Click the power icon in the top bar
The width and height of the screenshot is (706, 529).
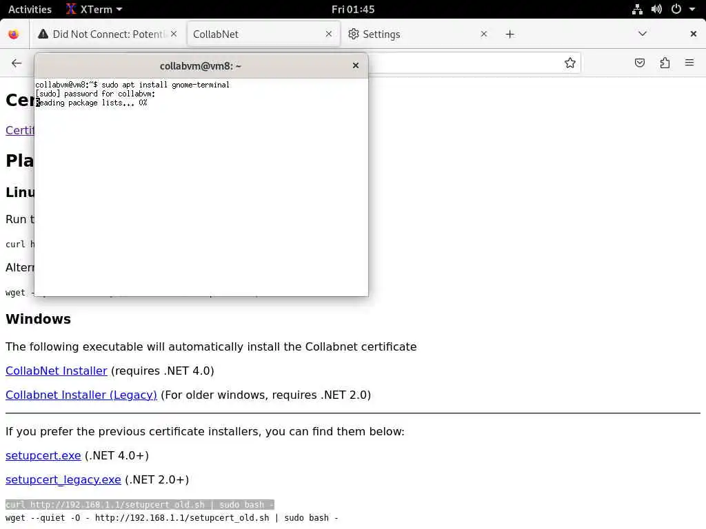pos(676,9)
